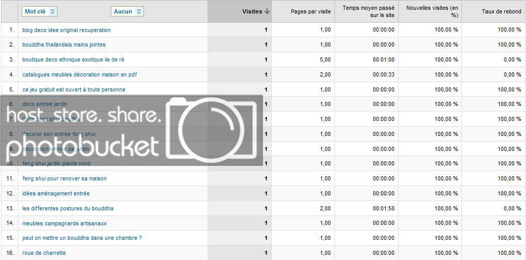Open keyword 'les differentes postures du bouddha'
Screen dimensions: 526x260
68,208
